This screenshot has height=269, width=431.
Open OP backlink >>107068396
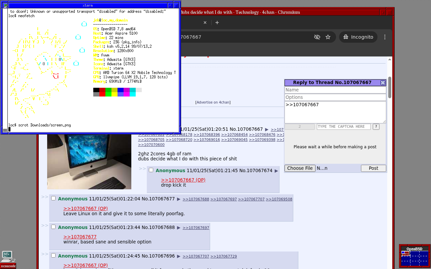(x=207, y=134)
